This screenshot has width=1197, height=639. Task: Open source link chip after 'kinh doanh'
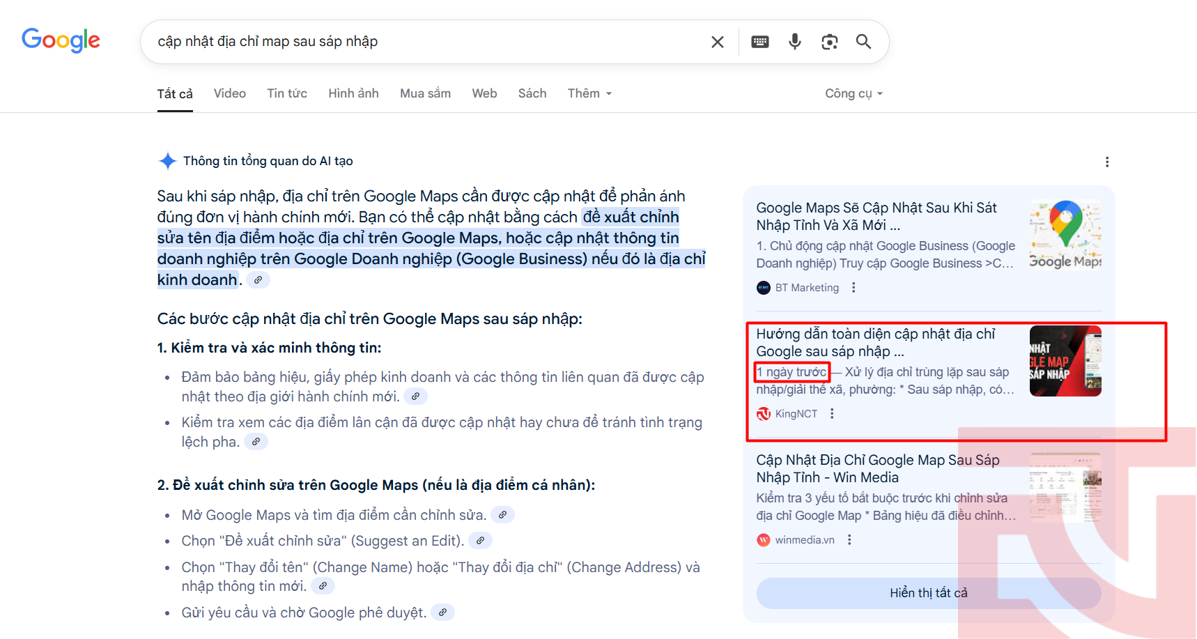coord(258,280)
